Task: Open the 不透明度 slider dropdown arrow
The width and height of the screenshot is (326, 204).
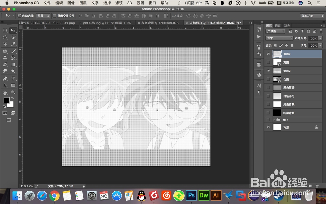Action: 320,38
